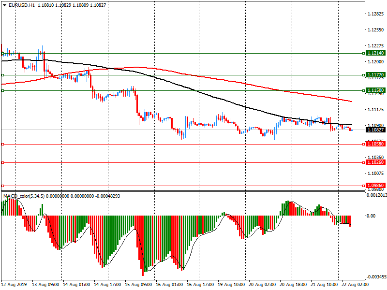
Task: Select the right handle of the 1.10260 line
Action: tap(364, 163)
